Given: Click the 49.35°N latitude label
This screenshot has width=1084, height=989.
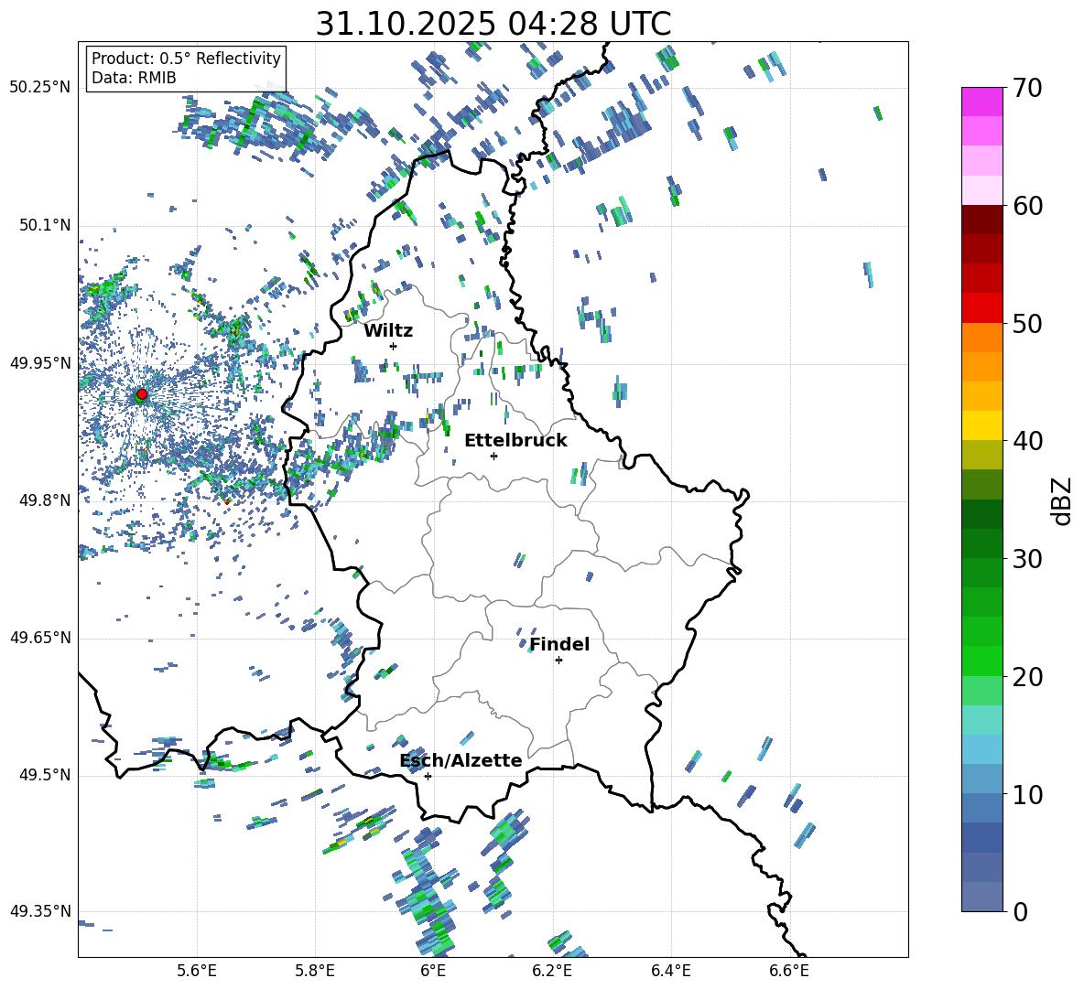Looking at the screenshot, I should [x=40, y=911].
